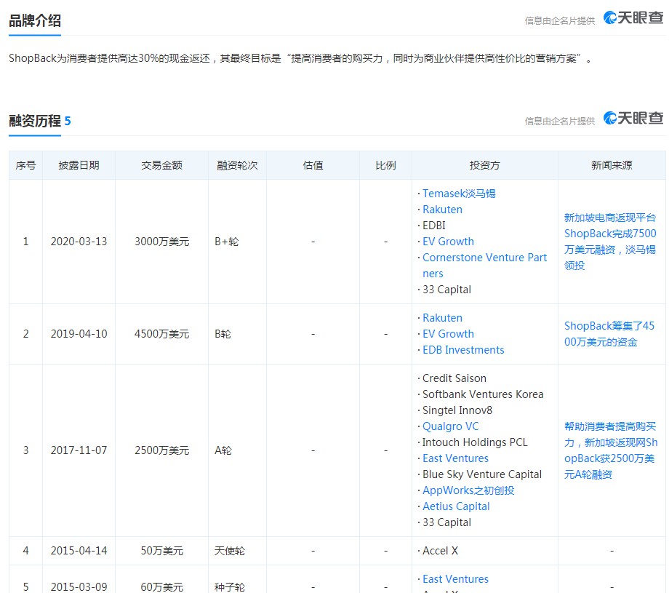Image resolution: width=669 pixels, height=593 pixels.
Task: Click the Intouch Holdings PCL text
Action: [x=475, y=442]
